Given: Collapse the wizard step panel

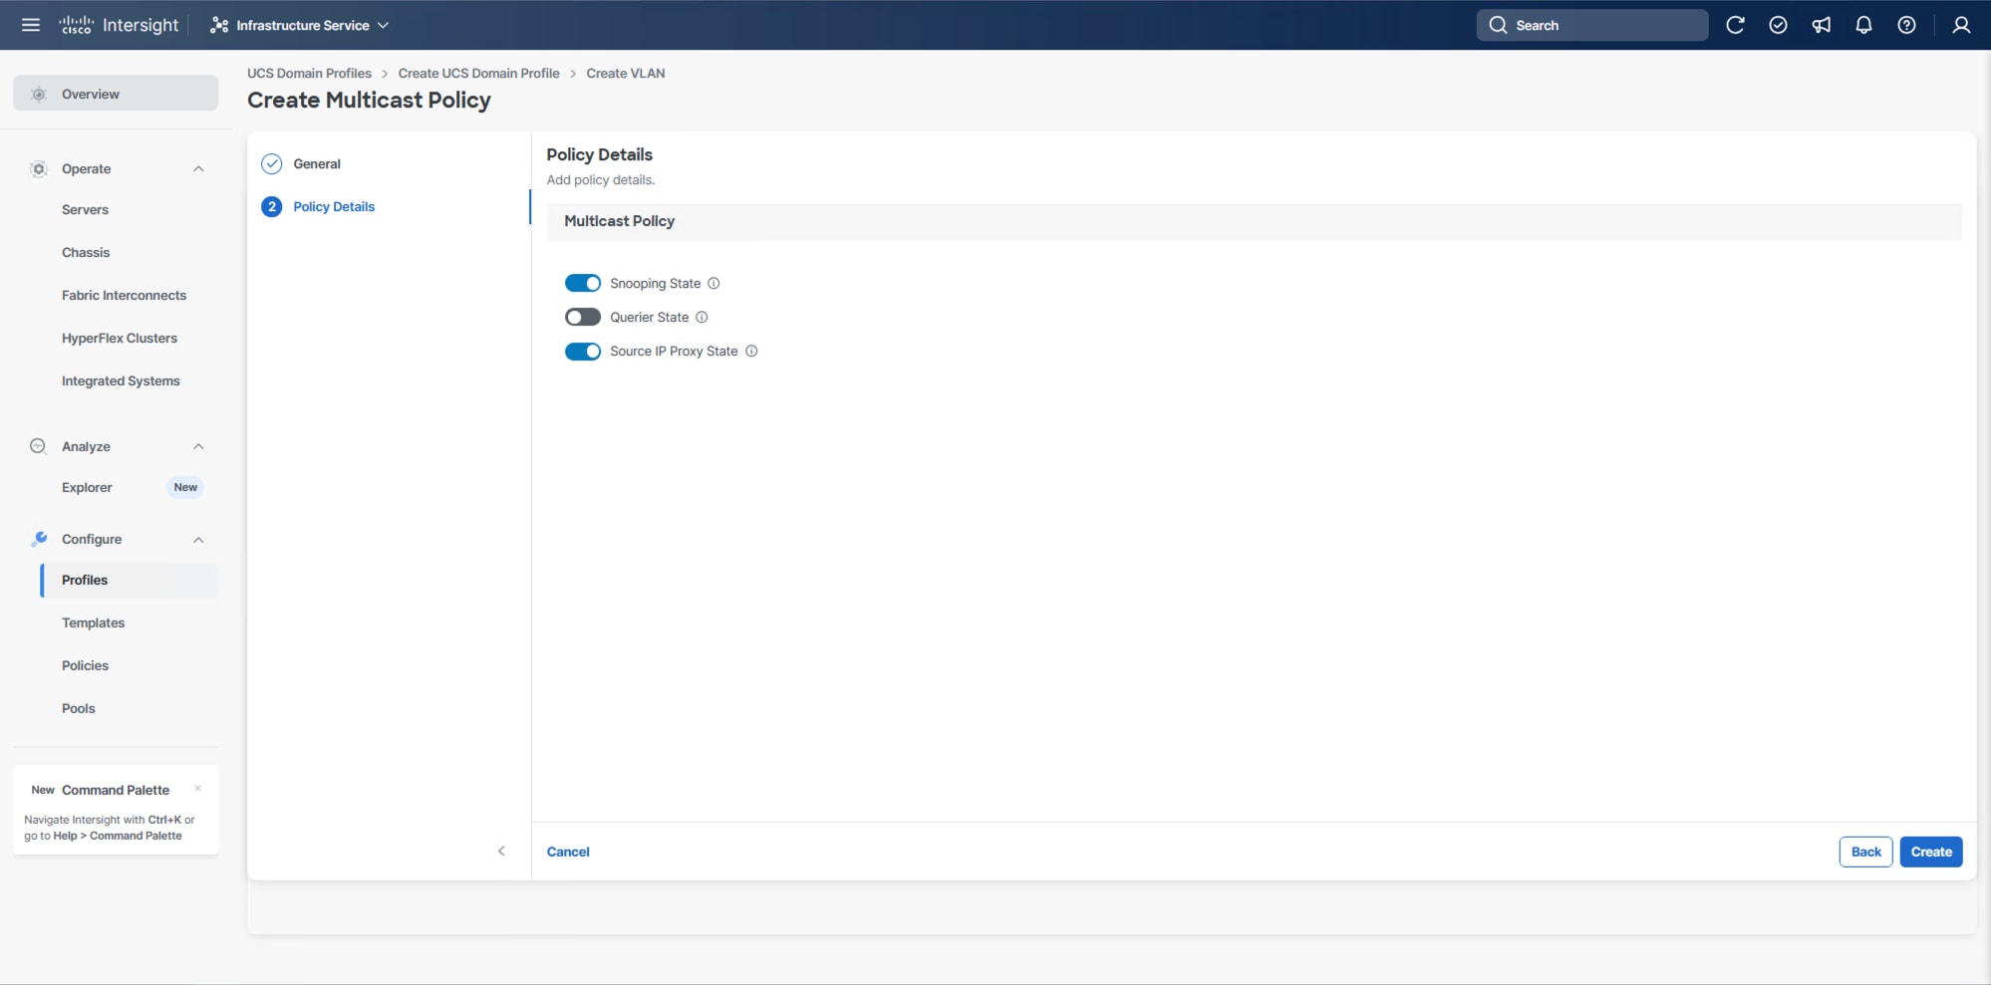Looking at the screenshot, I should click(x=501, y=851).
